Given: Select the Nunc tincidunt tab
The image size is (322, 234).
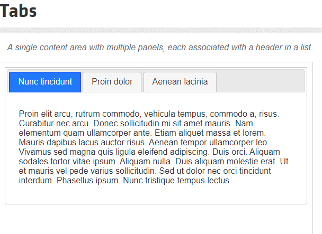Looking at the screenshot, I should point(45,82).
